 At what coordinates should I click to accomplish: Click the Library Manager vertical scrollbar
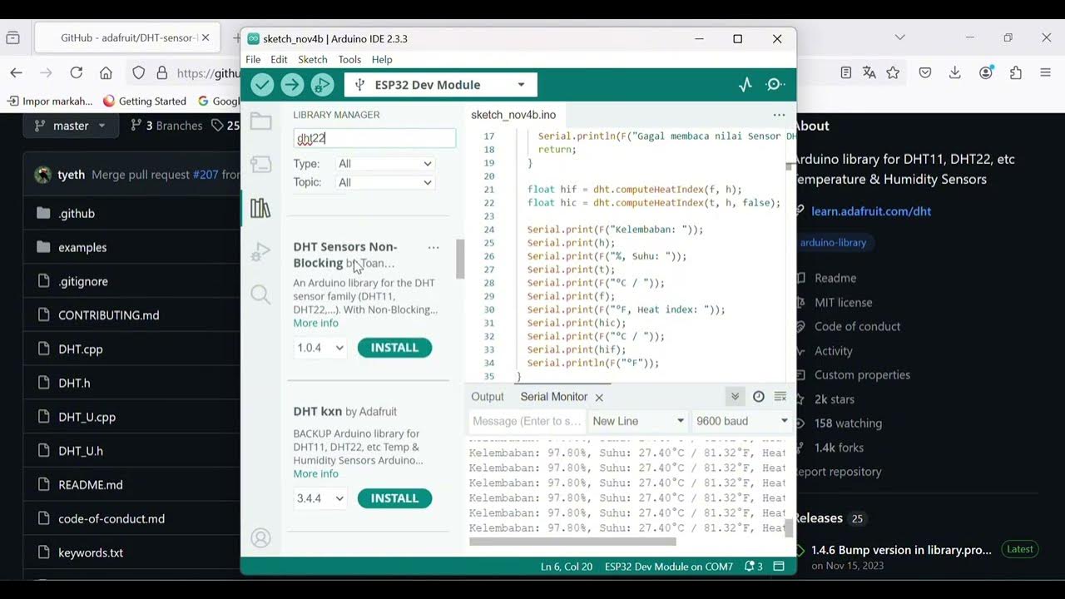pyautogui.click(x=459, y=259)
